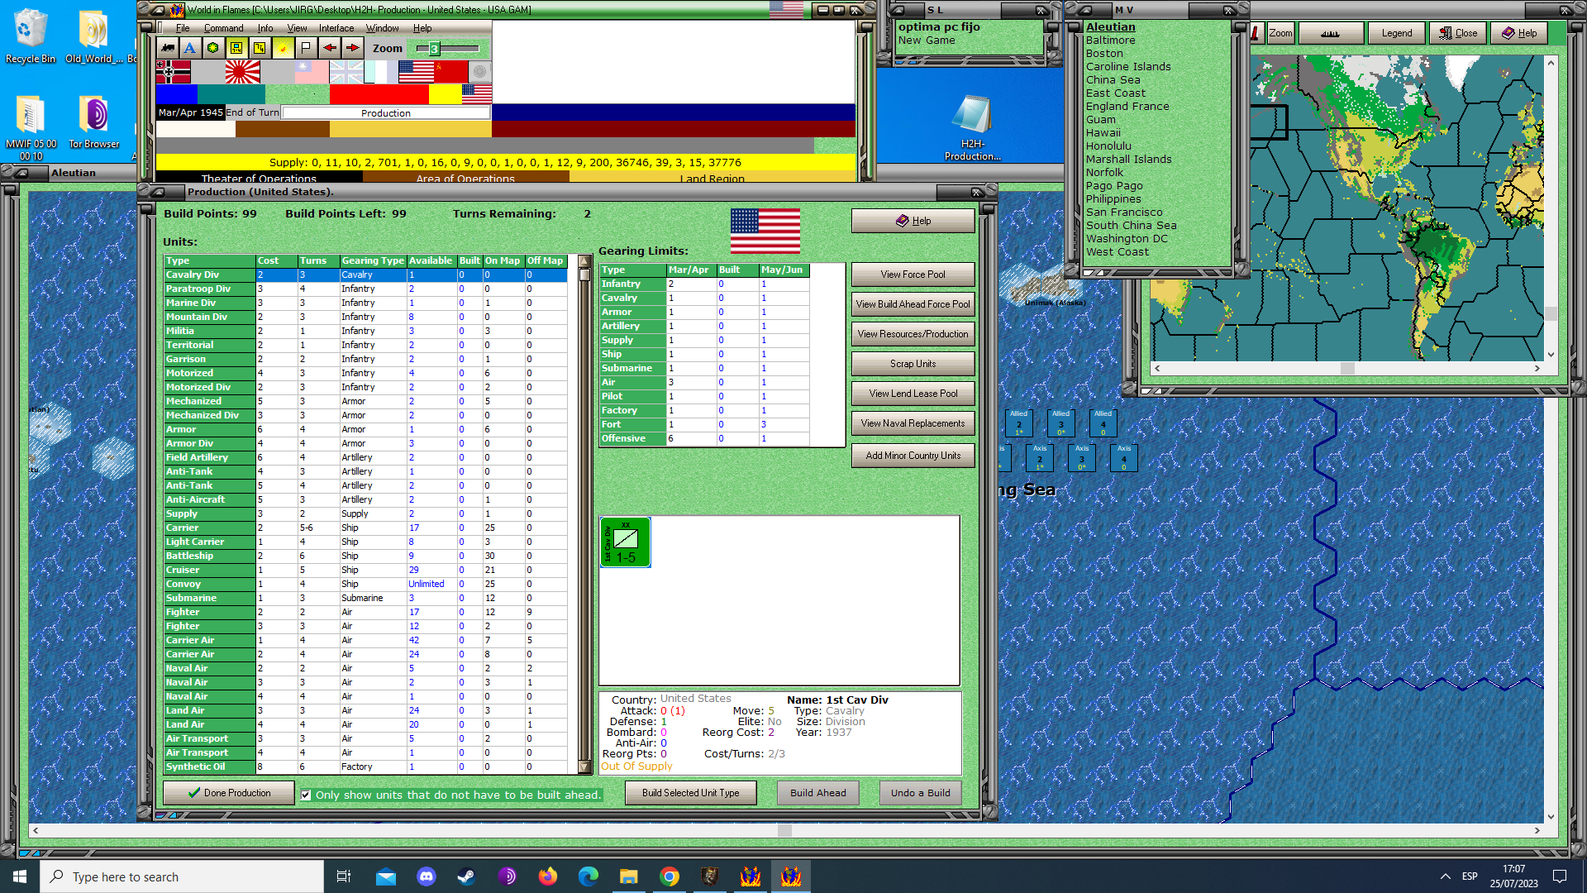Open Steam from the Windows taskbar
The width and height of the screenshot is (1587, 893).
tap(466, 876)
